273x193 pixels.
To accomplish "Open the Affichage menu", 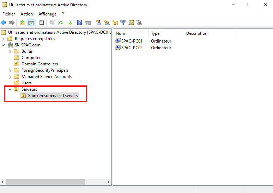I will (x=47, y=14).
